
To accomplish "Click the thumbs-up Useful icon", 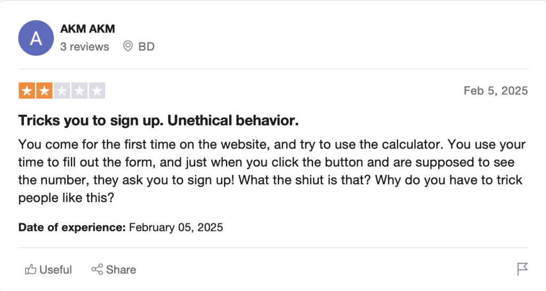I will (30, 270).
